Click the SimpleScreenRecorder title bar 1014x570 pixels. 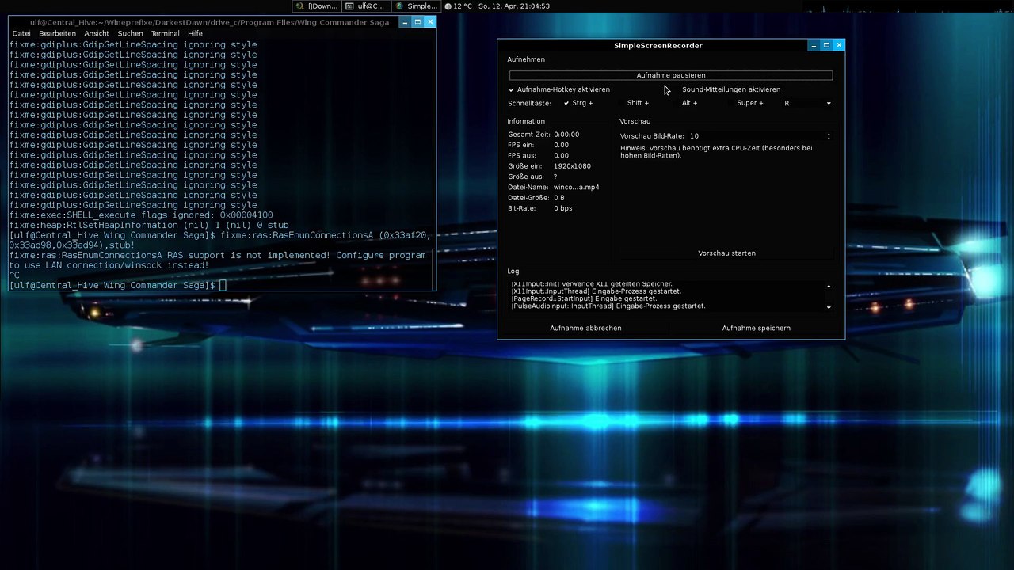coord(658,45)
